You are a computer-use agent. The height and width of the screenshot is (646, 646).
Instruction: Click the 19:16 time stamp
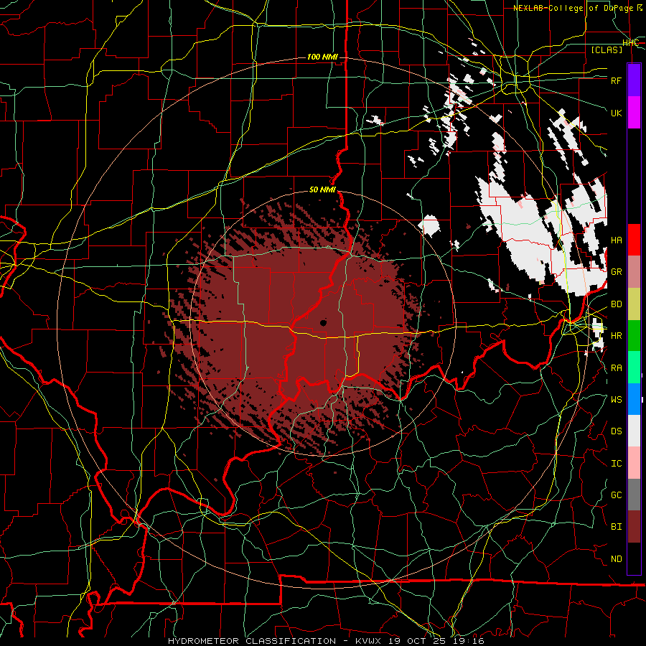click(x=467, y=641)
